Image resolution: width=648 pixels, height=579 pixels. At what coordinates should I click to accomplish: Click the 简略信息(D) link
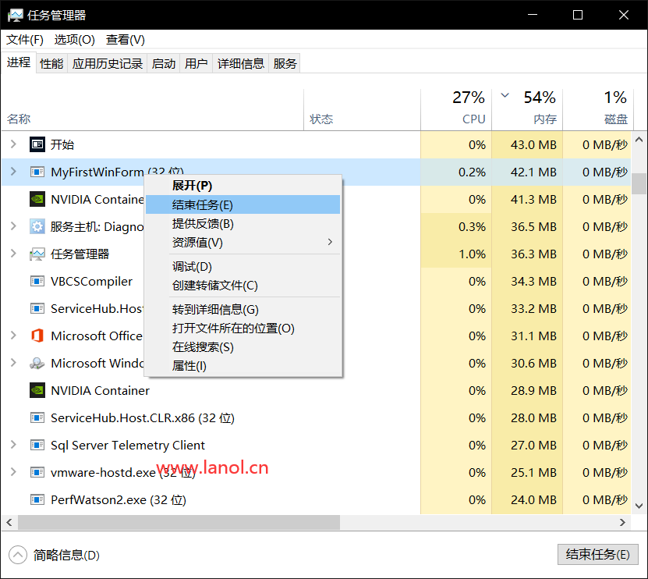(66, 555)
